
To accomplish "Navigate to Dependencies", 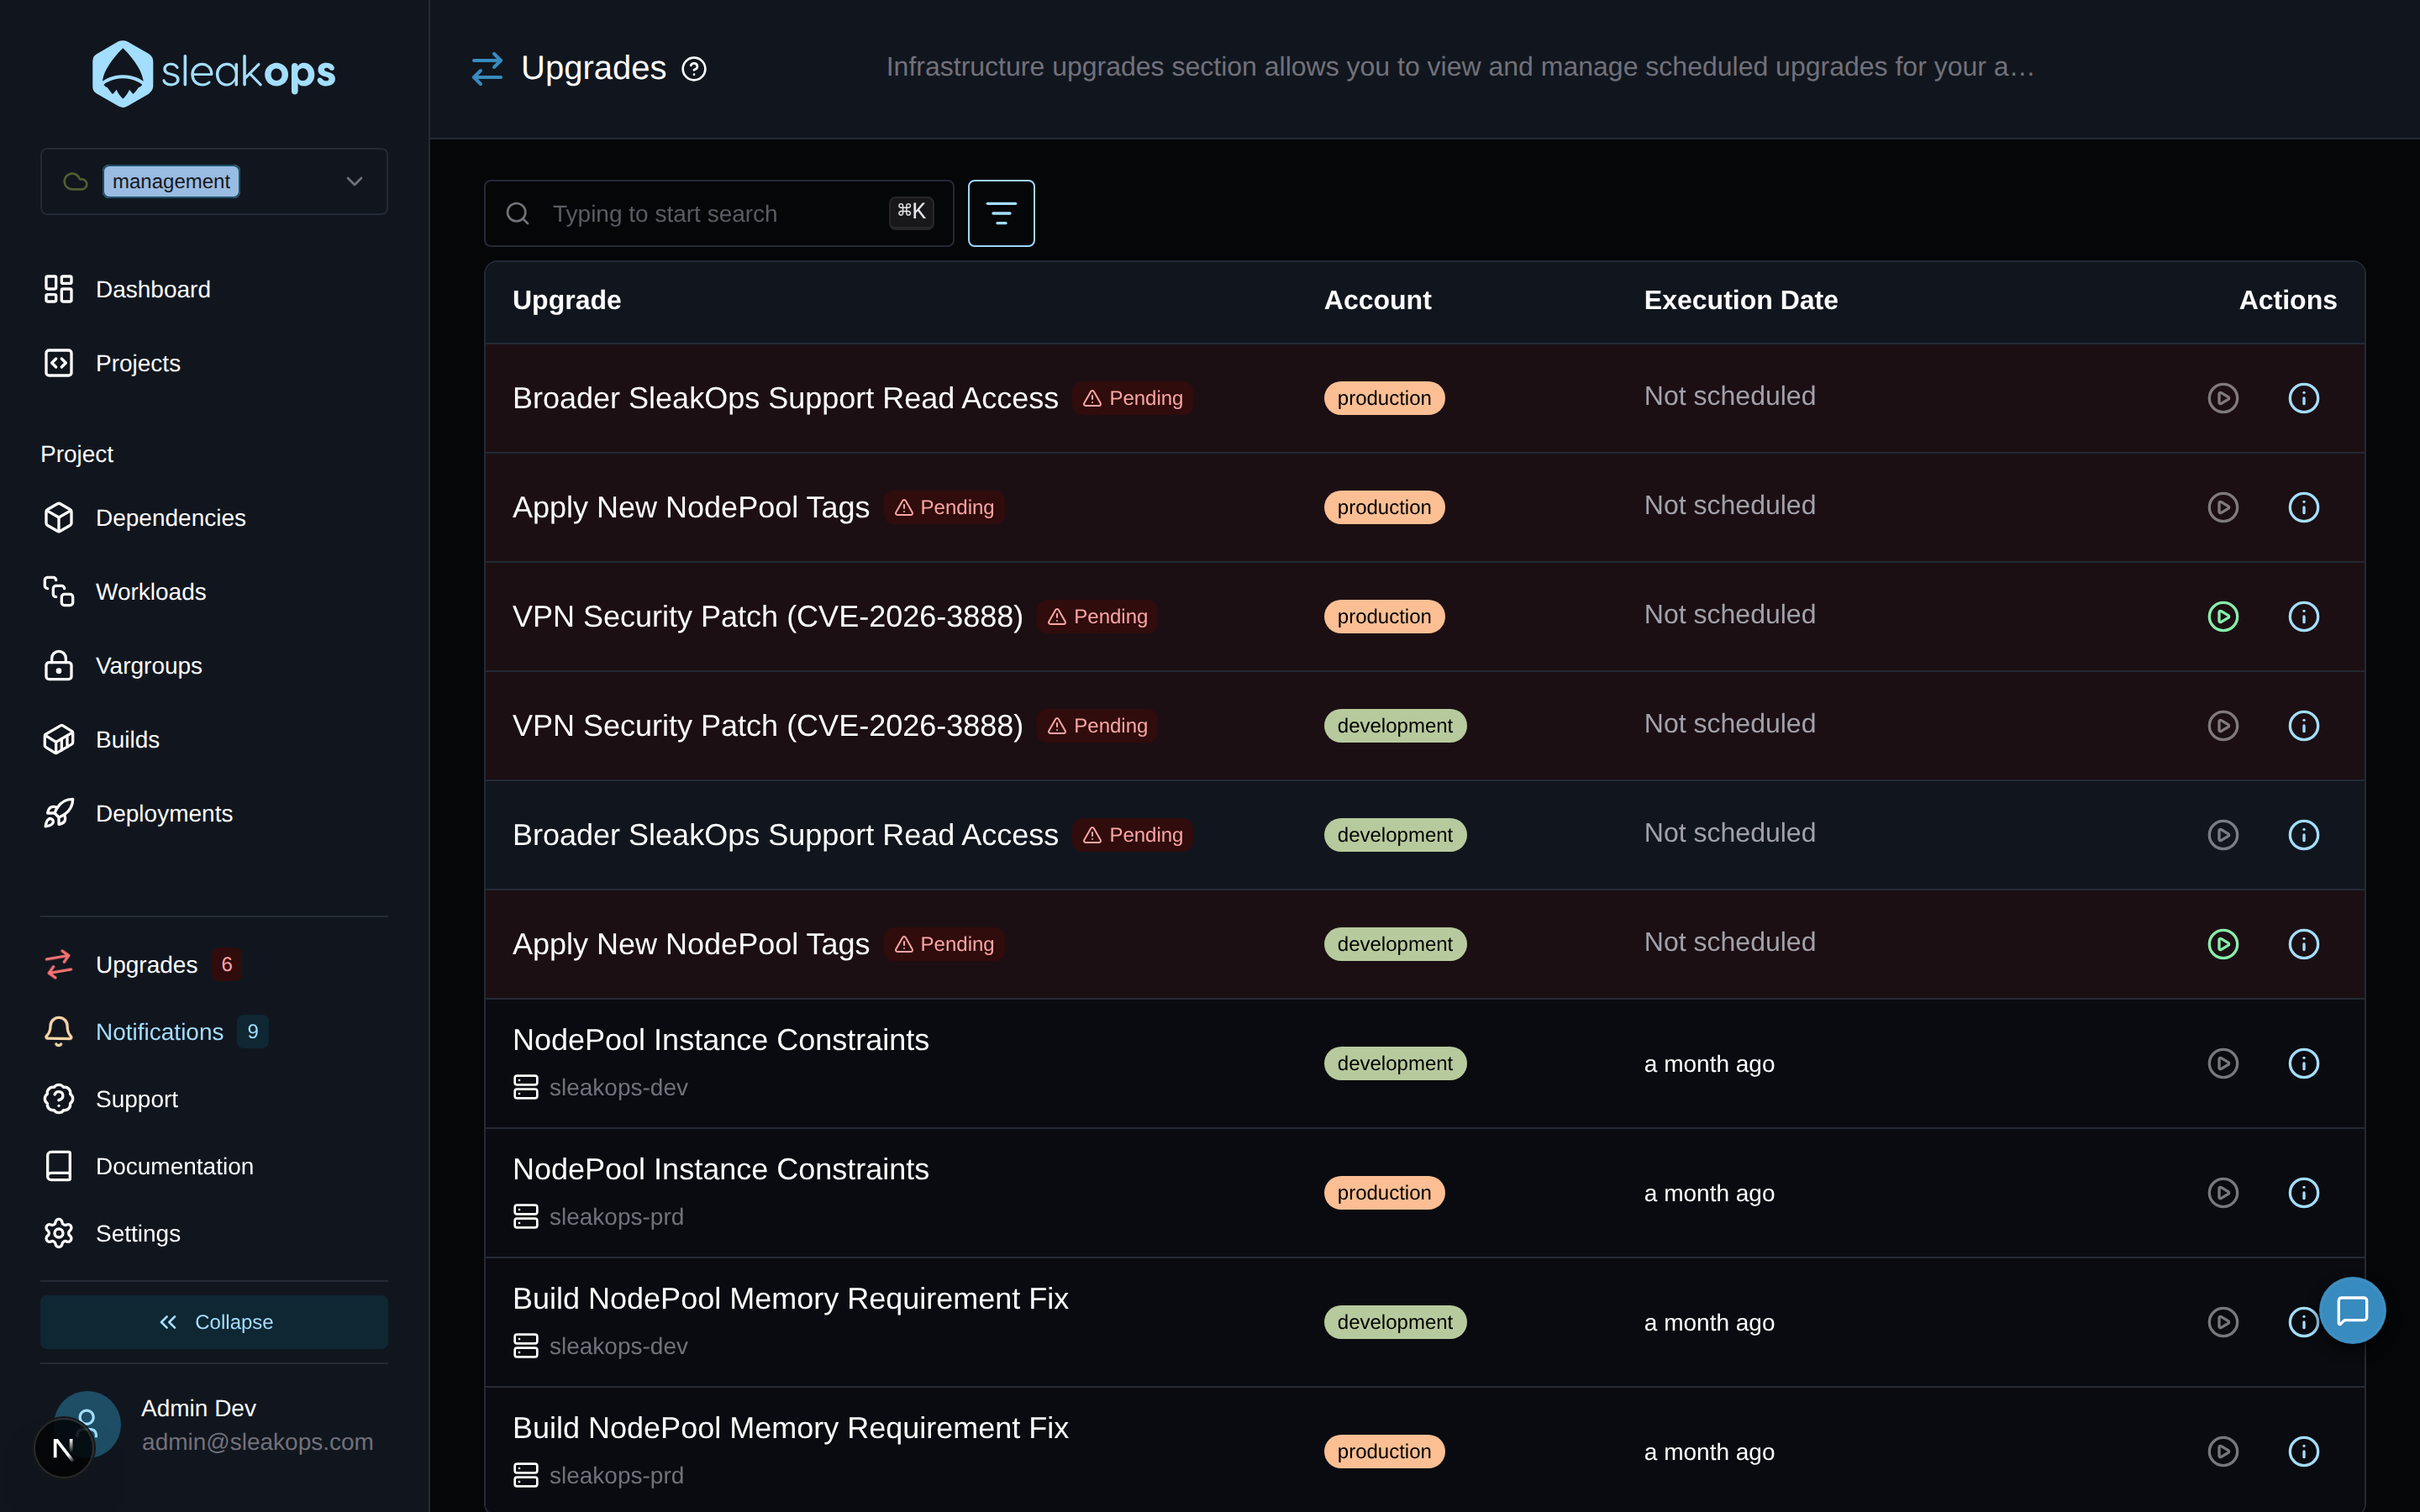I will click(x=145, y=518).
